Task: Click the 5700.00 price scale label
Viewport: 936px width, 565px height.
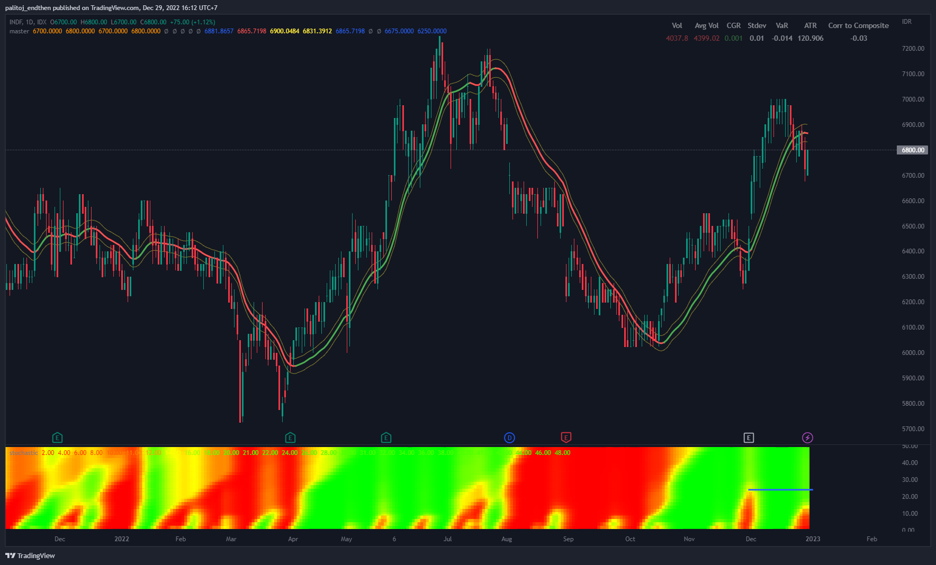Action: (x=913, y=429)
